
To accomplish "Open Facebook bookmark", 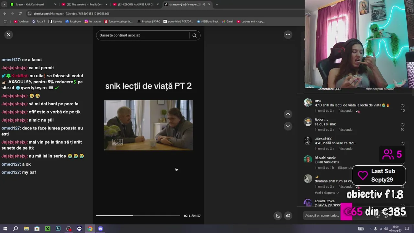I will point(73,22).
